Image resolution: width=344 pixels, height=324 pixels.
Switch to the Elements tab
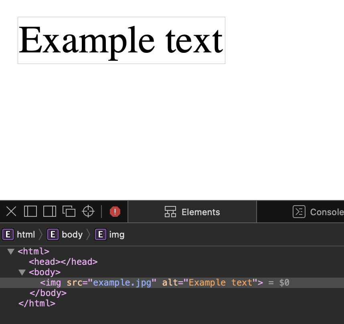tap(192, 212)
